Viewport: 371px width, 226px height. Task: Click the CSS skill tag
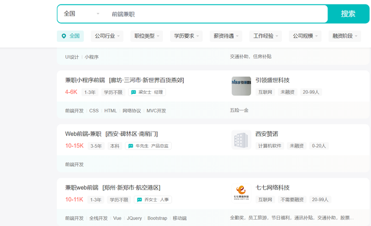click(94, 111)
